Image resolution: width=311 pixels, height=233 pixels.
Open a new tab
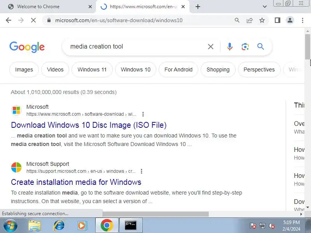point(198,7)
